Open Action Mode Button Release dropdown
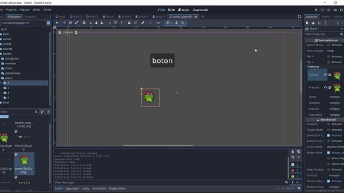The height and width of the screenshot is (193, 344). pos(335,147)
